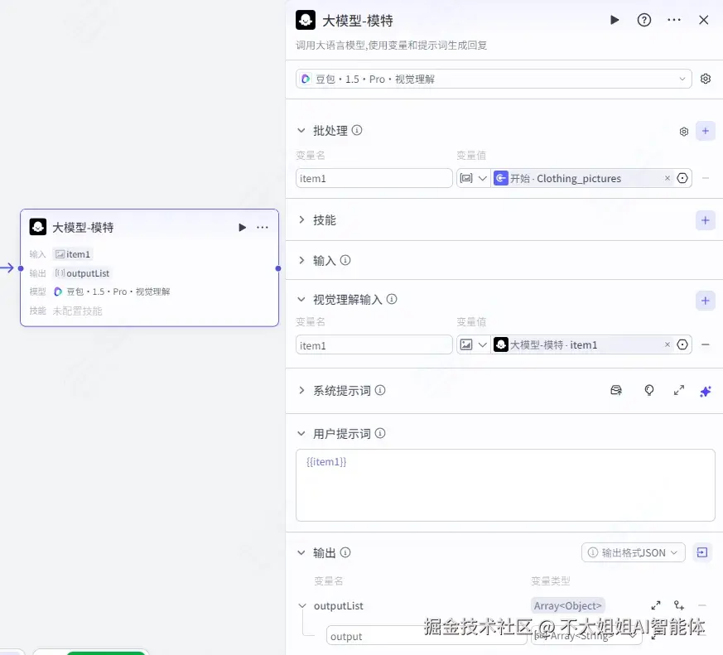Delete the batch variable row with minus button
The image size is (723, 655).
[705, 178]
